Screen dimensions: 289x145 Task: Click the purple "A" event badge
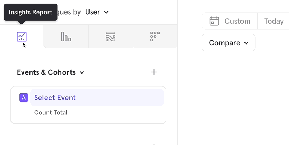pyautogui.click(x=24, y=98)
